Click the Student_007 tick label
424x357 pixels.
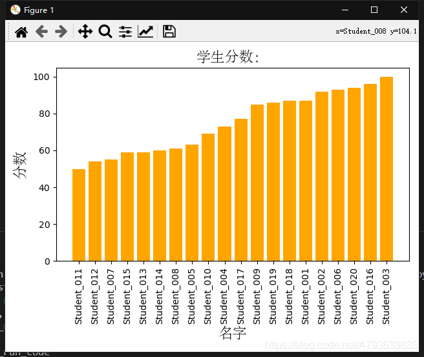point(111,296)
